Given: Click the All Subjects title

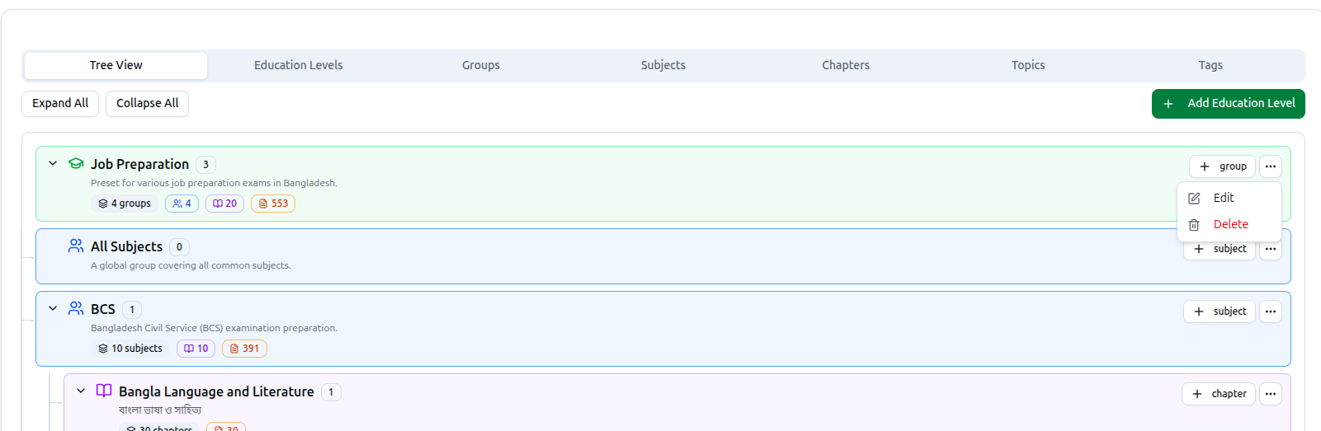Looking at the screenshot, I should (x=126, y=246).
